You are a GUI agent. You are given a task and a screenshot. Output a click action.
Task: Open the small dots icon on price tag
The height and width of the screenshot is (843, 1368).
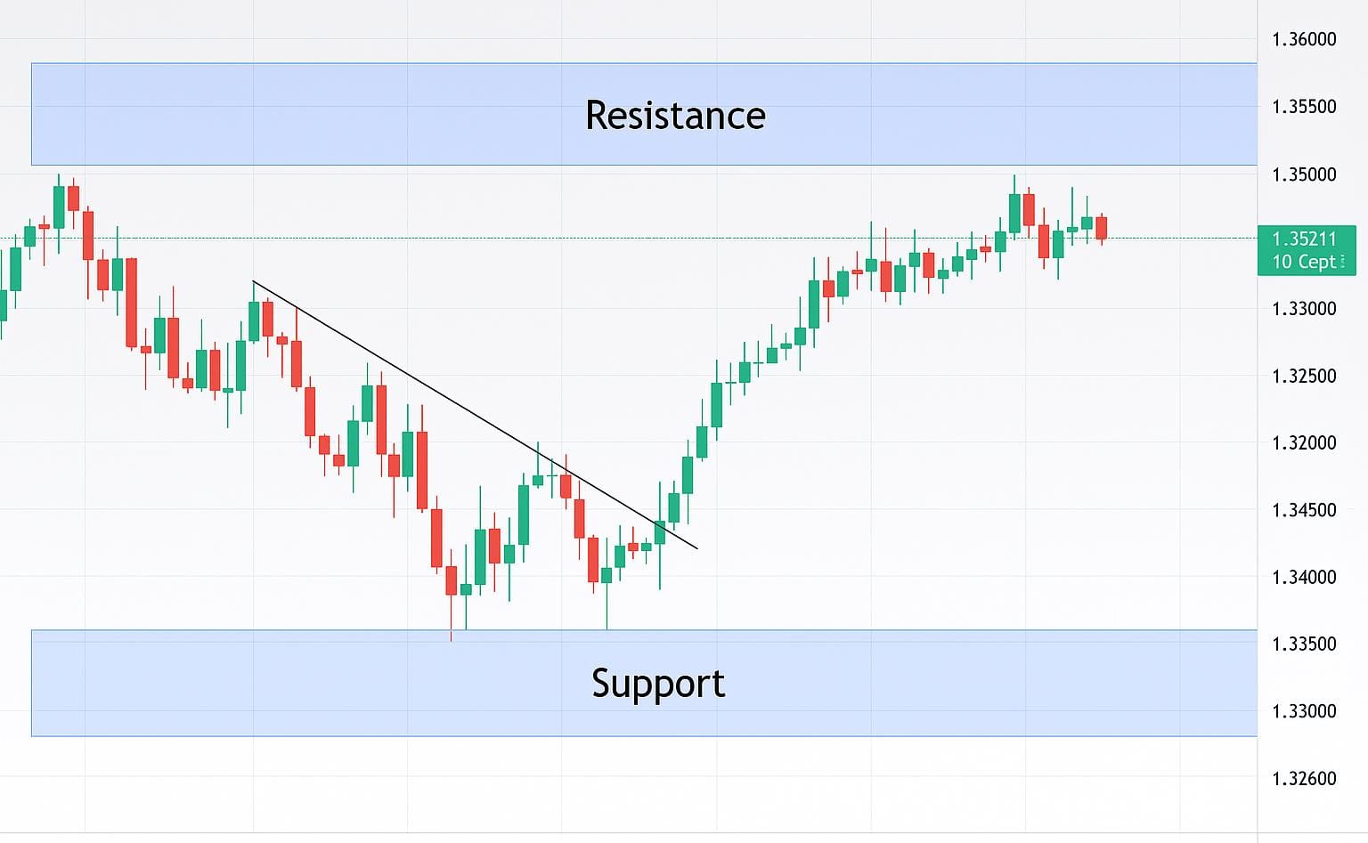[1343, 262]
